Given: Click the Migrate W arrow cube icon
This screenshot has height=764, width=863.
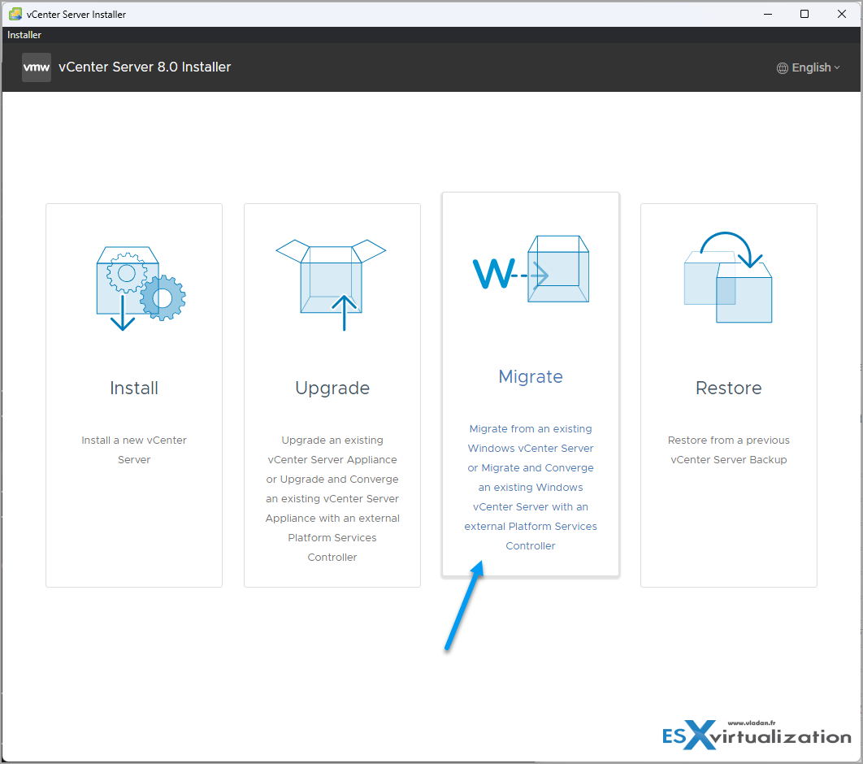Looking at the screenshot, I should click(x=531, y=269).
